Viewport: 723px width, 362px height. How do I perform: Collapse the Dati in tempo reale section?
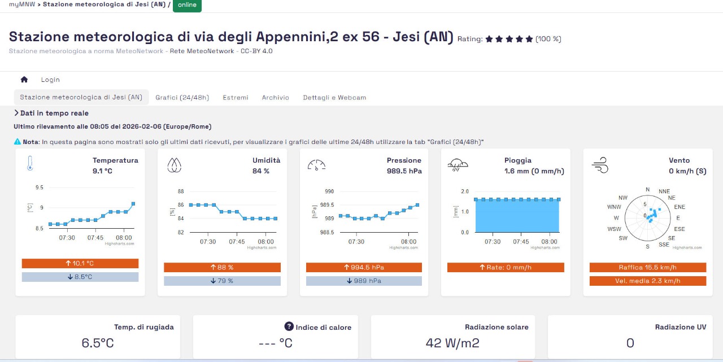16,114
